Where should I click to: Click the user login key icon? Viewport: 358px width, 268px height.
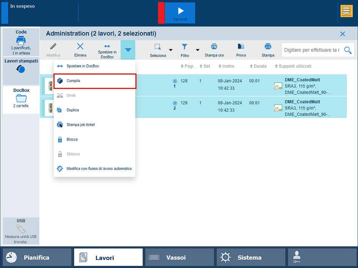(297, 257)
